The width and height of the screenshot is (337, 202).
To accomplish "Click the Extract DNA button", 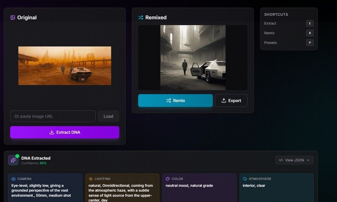I will tap(65, 132).
